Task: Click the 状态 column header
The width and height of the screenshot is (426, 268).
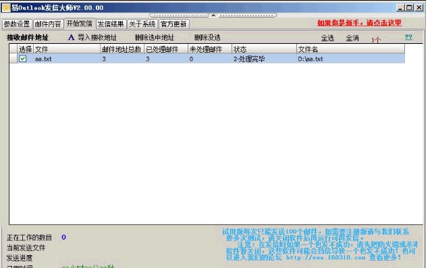Action: [264, 49]
